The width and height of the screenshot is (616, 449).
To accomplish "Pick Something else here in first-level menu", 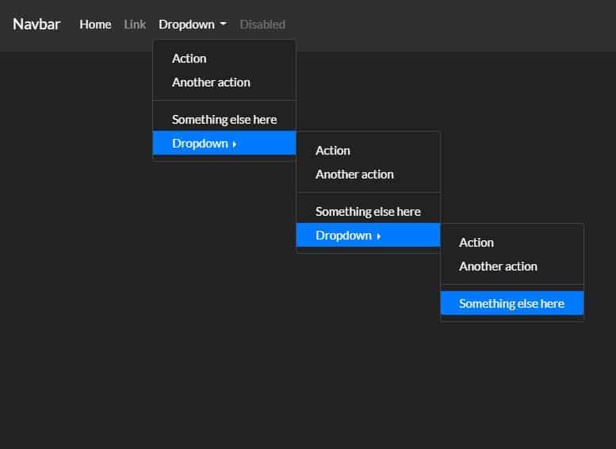I will tap(224, 120).
